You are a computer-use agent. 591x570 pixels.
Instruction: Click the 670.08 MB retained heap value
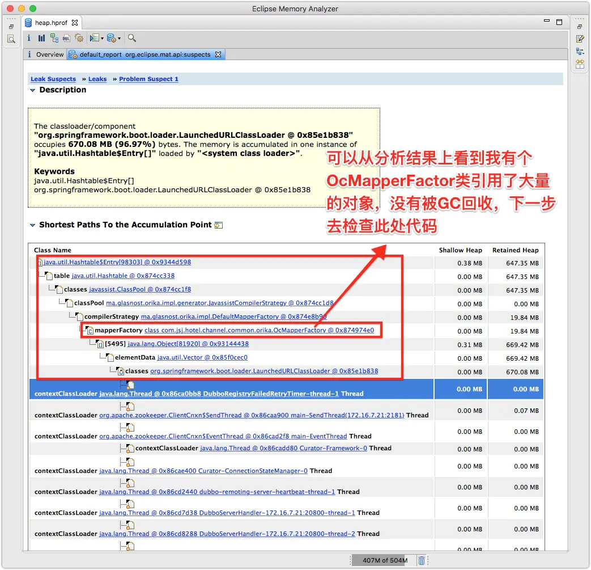(522, 372)
